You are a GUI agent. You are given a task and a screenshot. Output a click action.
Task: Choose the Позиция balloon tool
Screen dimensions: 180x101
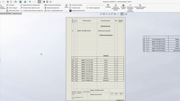[x=10, y=5]
